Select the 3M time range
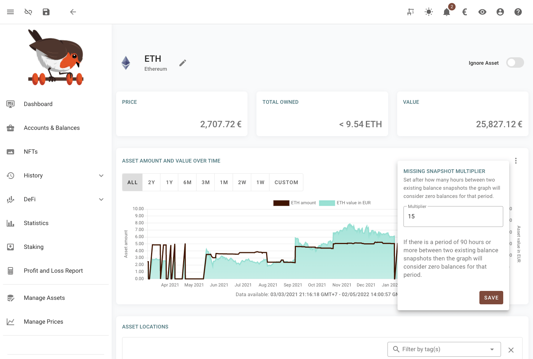The image size is (533, 359). coord(205,182)
